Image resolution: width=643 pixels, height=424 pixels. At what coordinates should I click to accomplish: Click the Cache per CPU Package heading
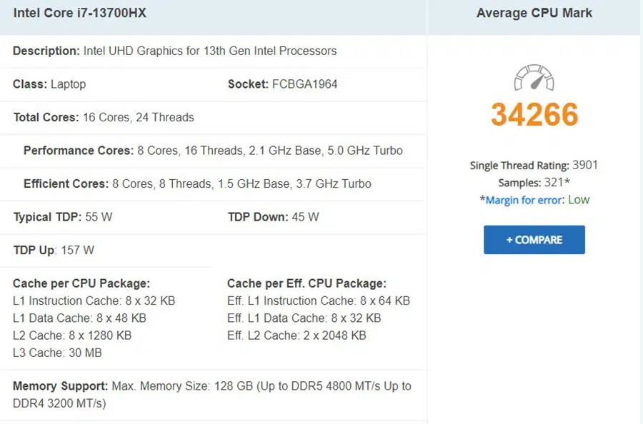click(81, 283)
